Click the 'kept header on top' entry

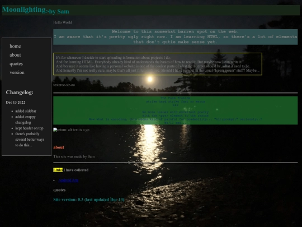click(29, 128)
